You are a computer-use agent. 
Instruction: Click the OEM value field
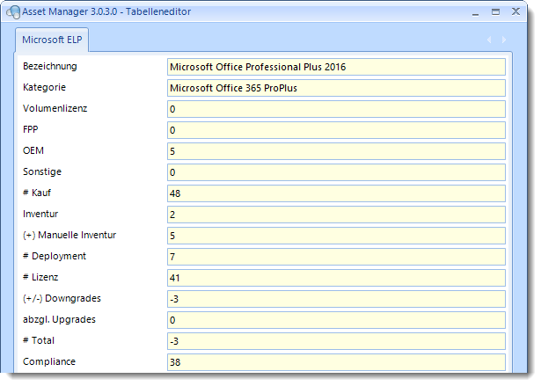pyautogui.click(x=336, y=151)
